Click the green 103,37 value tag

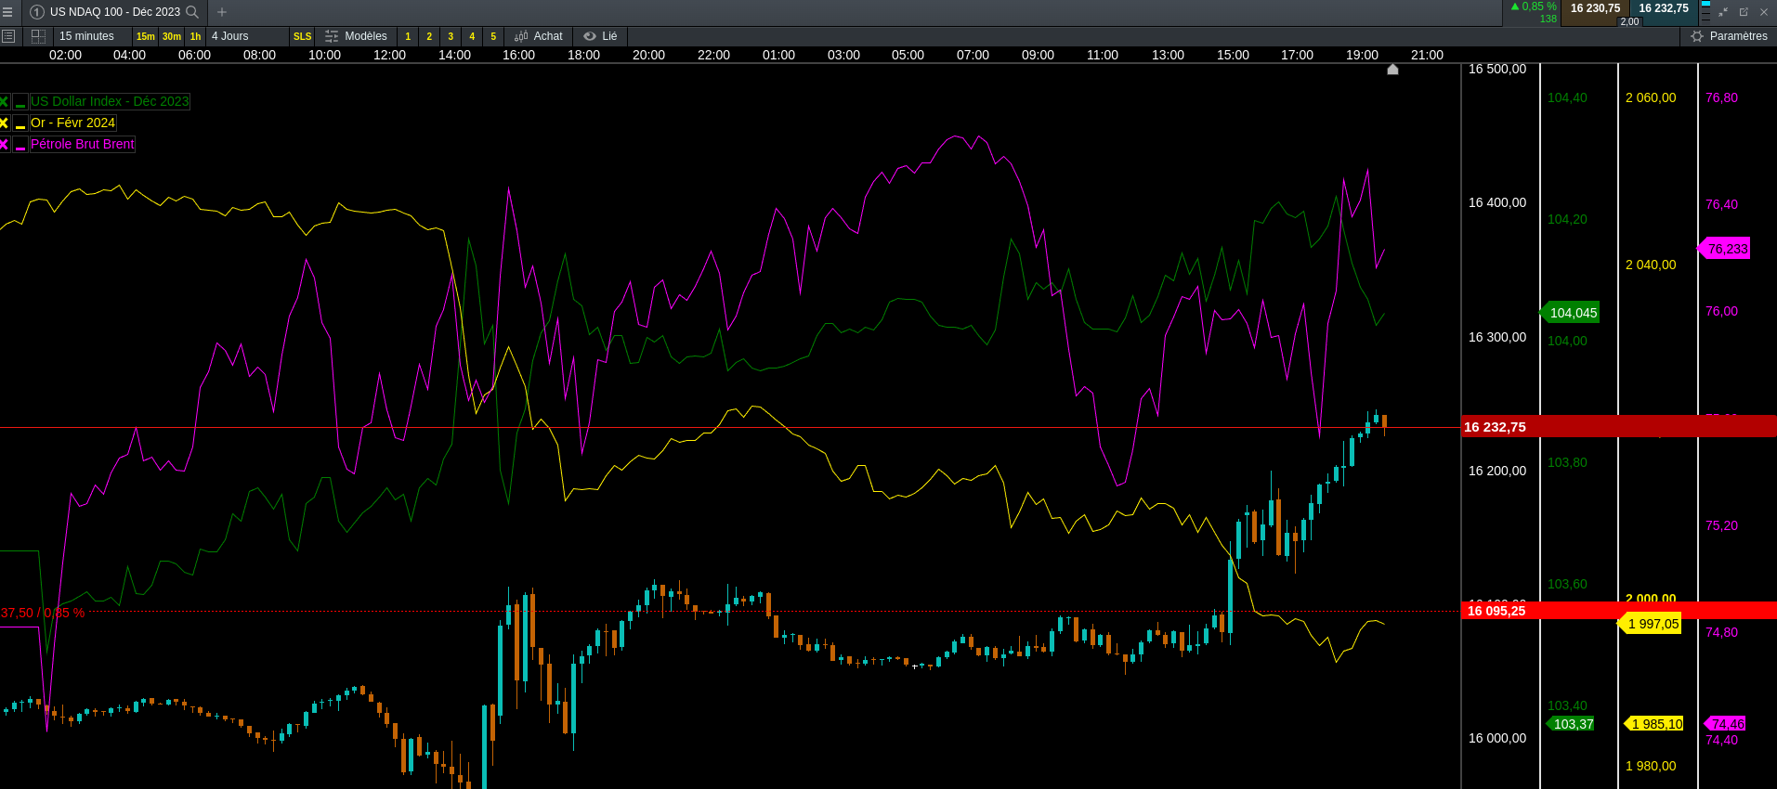click(1572, 724)
